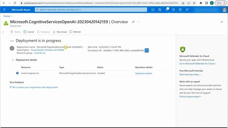This screenshot has width=228, height=128.
Task: Open Azure account avatar menu
Action: tap(224, 10)
